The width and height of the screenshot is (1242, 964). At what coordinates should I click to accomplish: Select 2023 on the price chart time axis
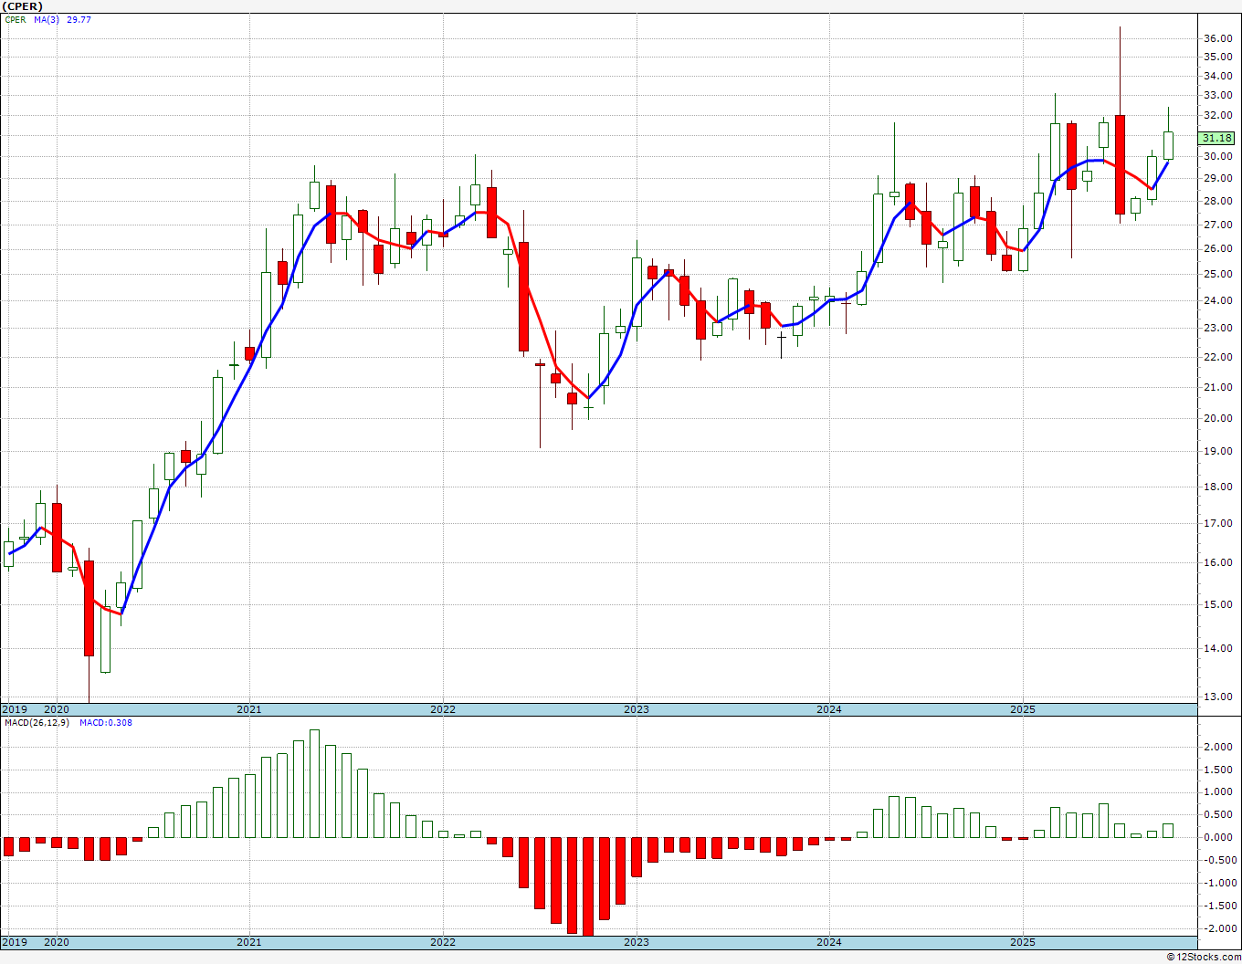tap(637, 709)
